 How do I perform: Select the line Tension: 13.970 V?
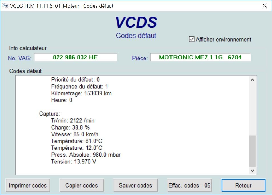pos(74,162)
